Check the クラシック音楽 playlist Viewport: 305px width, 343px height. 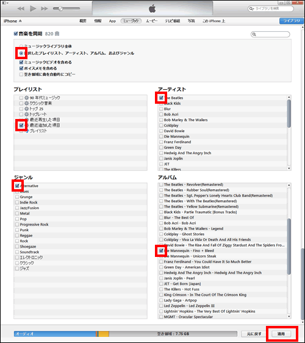(21, 103)
